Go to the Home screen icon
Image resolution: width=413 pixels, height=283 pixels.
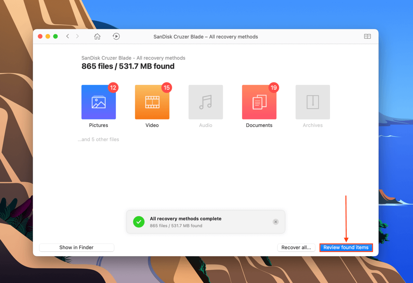tap(97, 36)
